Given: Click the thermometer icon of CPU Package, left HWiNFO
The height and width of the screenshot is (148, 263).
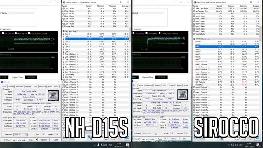Looking at the screenshot, I should (64, 74).
